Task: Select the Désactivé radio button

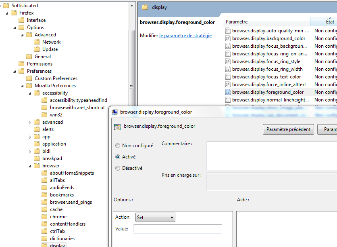Action: pyautogui.click(x=118, y=168)
